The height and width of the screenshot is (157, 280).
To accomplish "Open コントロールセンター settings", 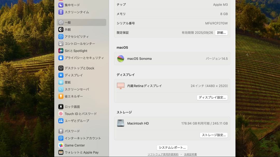I will [x=77, y=44].
